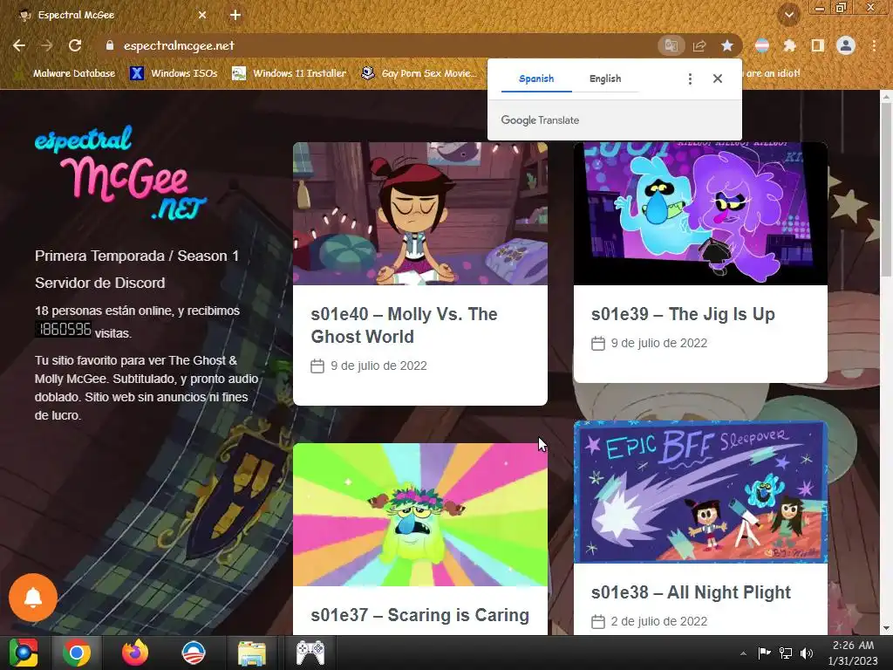Open the tab search dropdown arrow
The height and width of the screenshot is (670, 893).
click(x=789, y=16)
